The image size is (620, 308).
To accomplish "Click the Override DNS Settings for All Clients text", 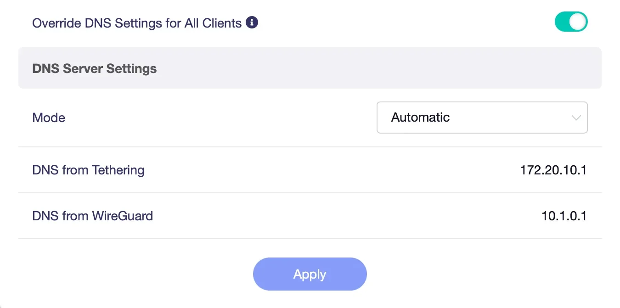I will point(137,23).
